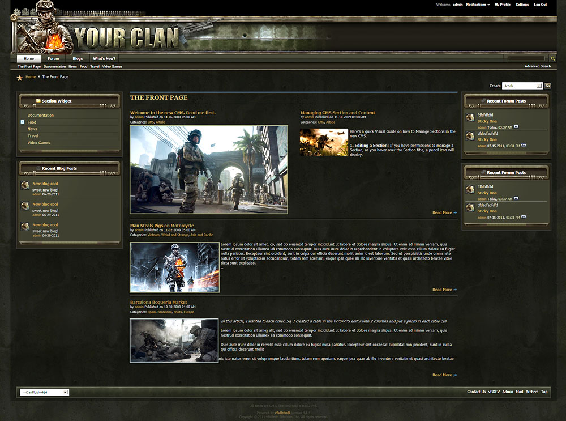Open the Barcelona Boqueria Market article title
This screenshot has height=421, width=566.
pyautogui.click(x=158, y=302)
